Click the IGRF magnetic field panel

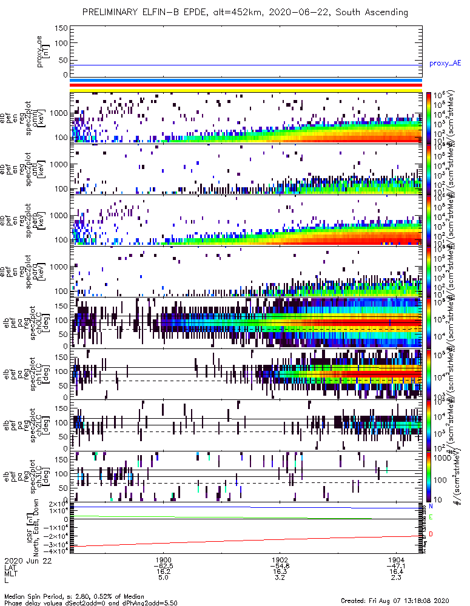click(246, 528)
